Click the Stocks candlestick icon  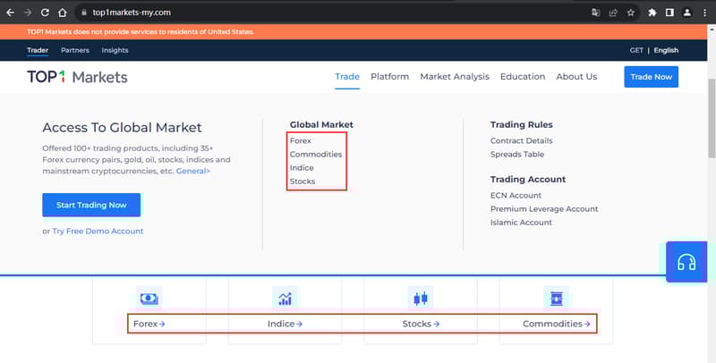point(421,299)
